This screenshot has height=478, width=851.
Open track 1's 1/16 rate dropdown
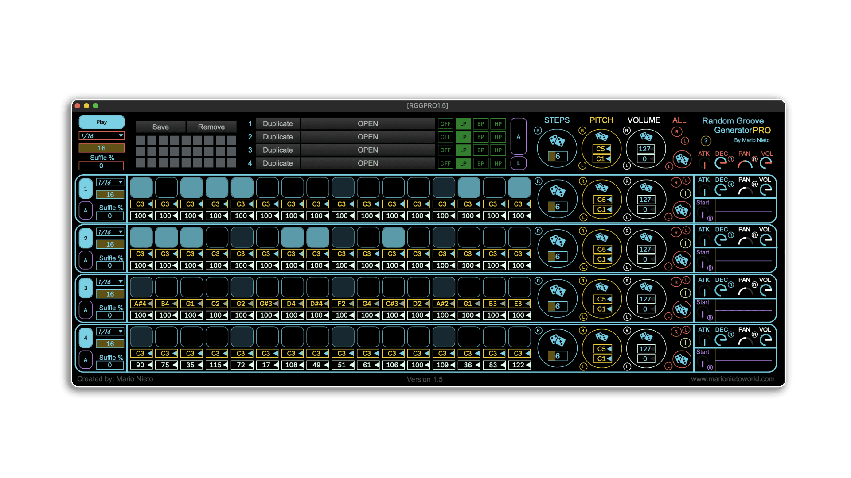pos(110,182)
